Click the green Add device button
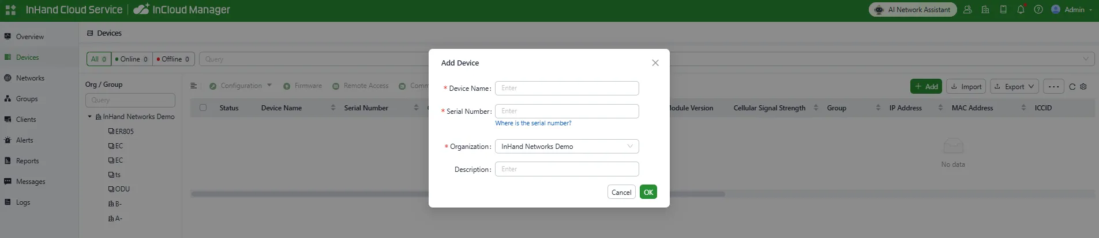The width and height of the screenshot is (1099, 238). 926,86
